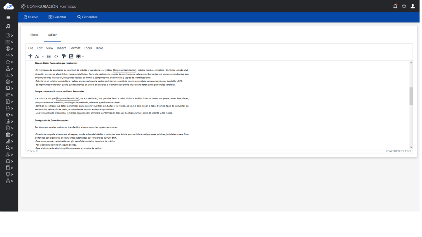Expand the calendar sidebar section
422x237 pixels.
8,42
